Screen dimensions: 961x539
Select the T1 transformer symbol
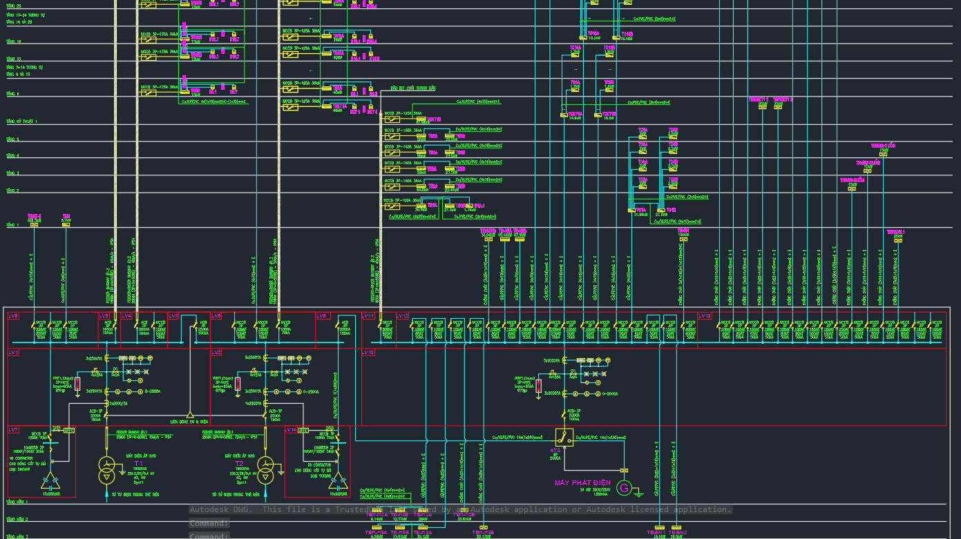pyautogui.click(x=107, y=469)
